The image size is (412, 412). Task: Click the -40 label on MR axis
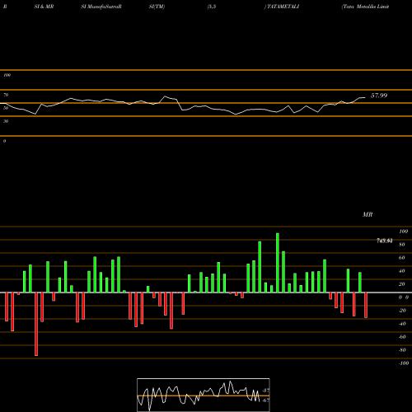[402, 324]
